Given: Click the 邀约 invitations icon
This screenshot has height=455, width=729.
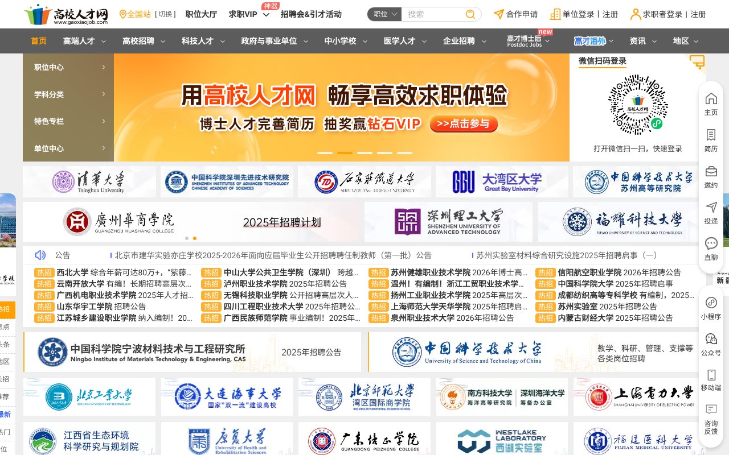Looking at the screenshot, I should [710, 176].
